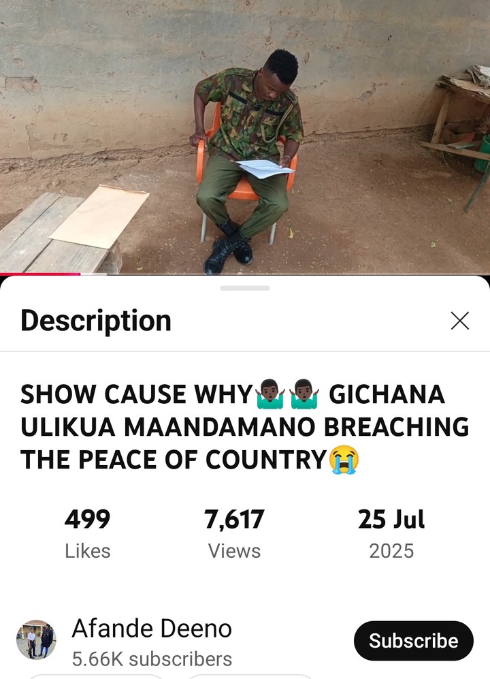The width and height of the screenshot is (490, 679).
Task: Tap the 499 Likes statistic
Action: click(87, 534)
